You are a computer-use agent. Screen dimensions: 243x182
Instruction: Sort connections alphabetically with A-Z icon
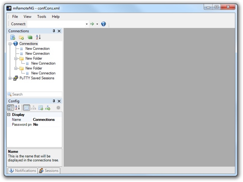(x=38, y=37)
